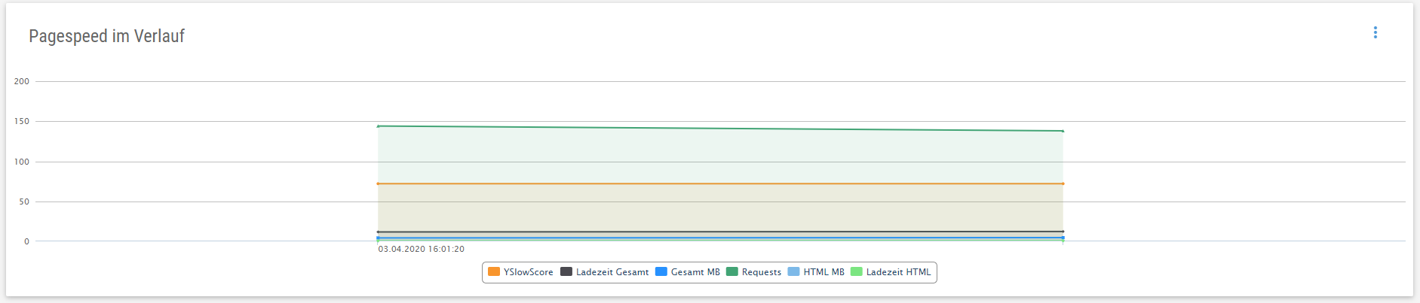Toggle the Ladezeit HTML legend entry
Image resolution: width=1420 pixels, height=303 pixels.
(x=891, y=272)
